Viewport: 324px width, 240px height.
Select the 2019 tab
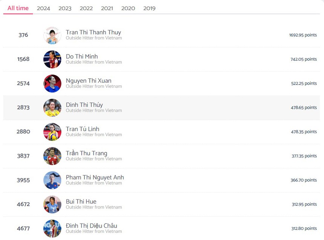click(x=149, y=8)
